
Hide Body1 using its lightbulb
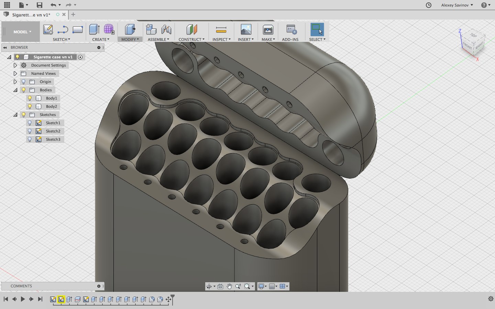[x=30, y=98]
